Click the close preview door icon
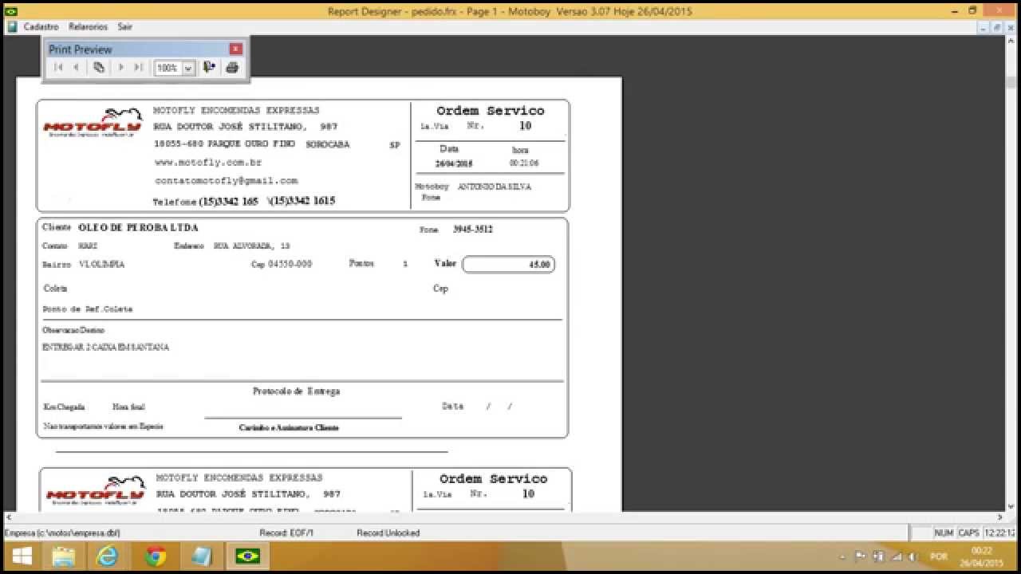The height and width of the screenshot is (574, 1021). click(209, 68)
